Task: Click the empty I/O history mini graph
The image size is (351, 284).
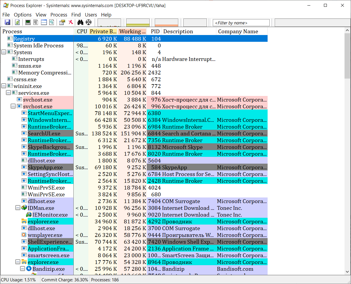Action: pos(195,23)
